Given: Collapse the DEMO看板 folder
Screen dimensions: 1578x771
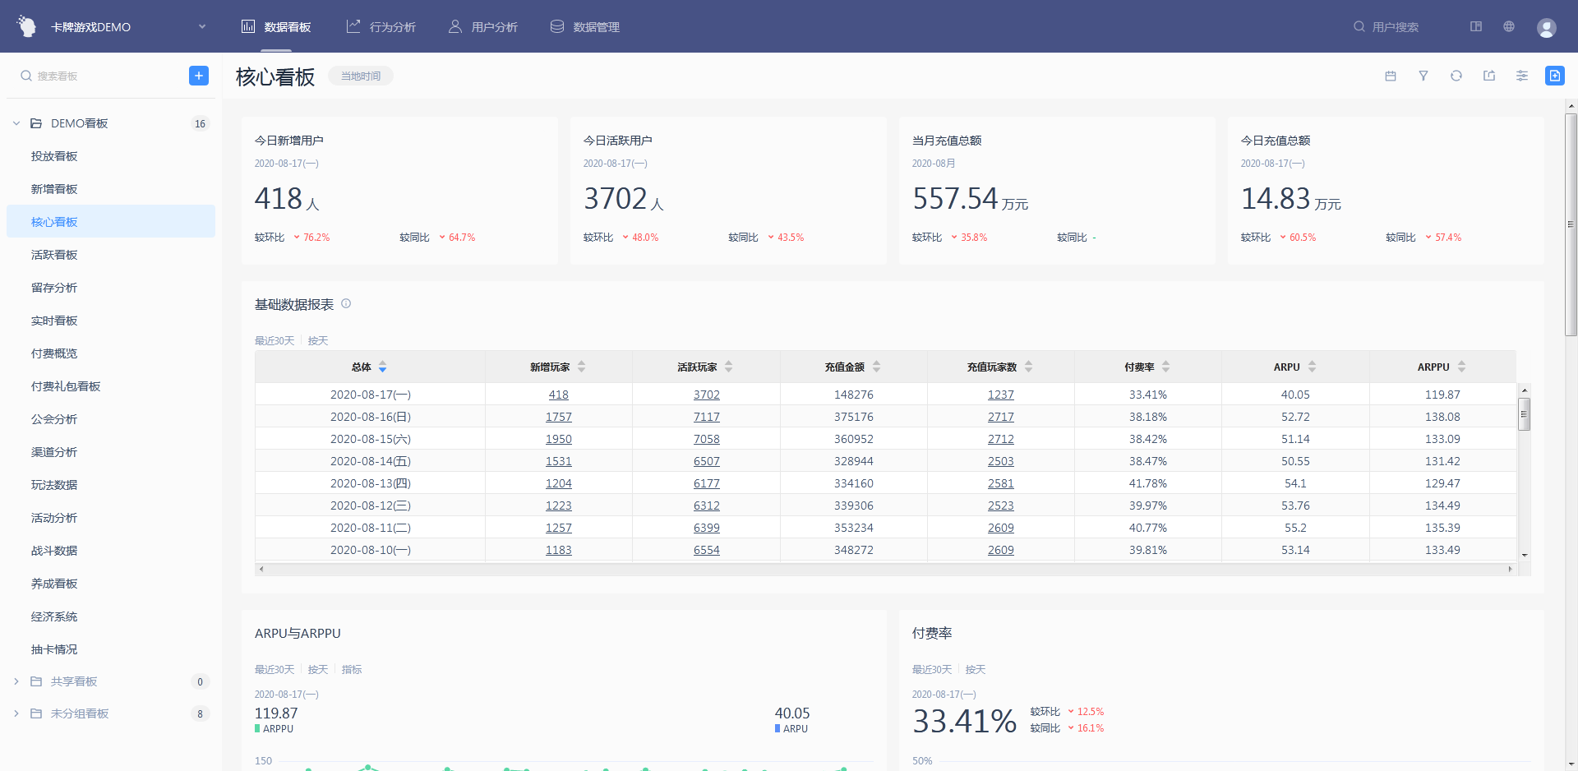Looking at the screenshot, I should point(16,123).
